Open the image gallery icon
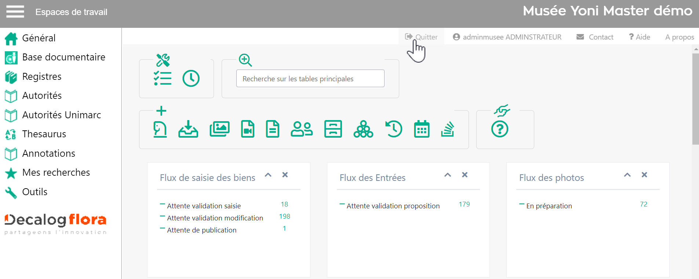Viewport: 699px width, 279px height. (219, 129)
